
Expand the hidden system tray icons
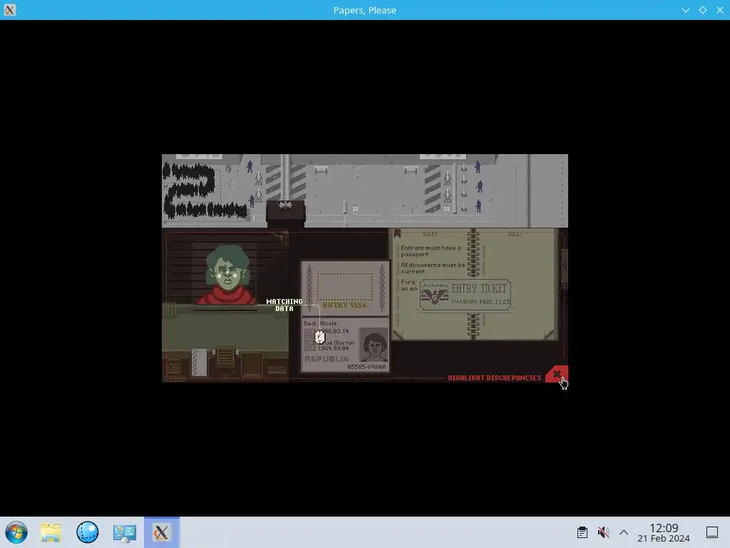coord(624,532)
